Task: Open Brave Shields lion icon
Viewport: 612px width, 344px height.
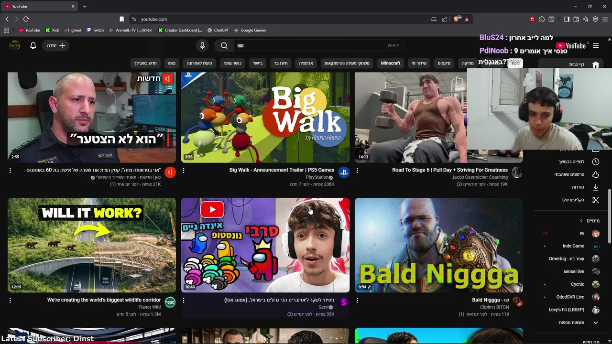Action: click(457, 19)
